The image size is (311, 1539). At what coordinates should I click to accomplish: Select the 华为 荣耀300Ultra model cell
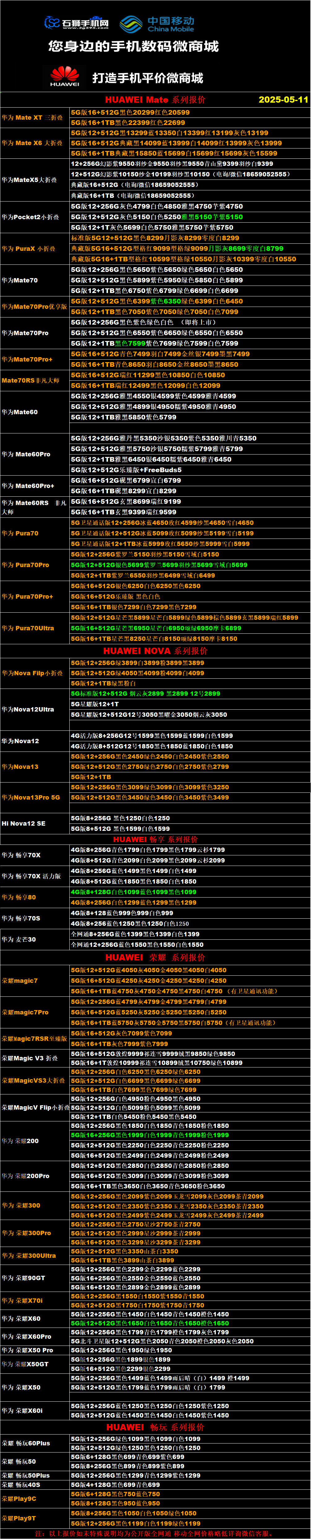coord(35,1255)
